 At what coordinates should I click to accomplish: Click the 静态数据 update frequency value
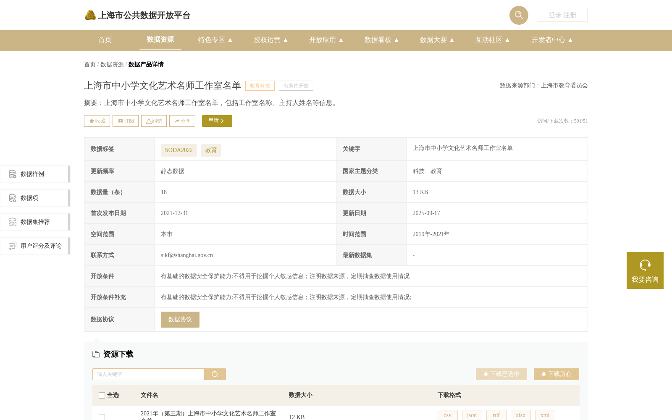pos(173,171)
